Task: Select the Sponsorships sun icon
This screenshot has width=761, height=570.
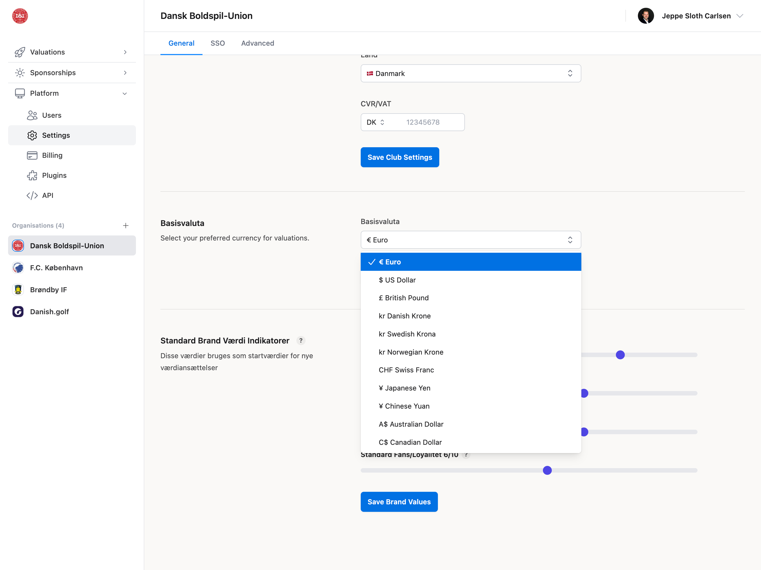Action: (x=20, y=73)
